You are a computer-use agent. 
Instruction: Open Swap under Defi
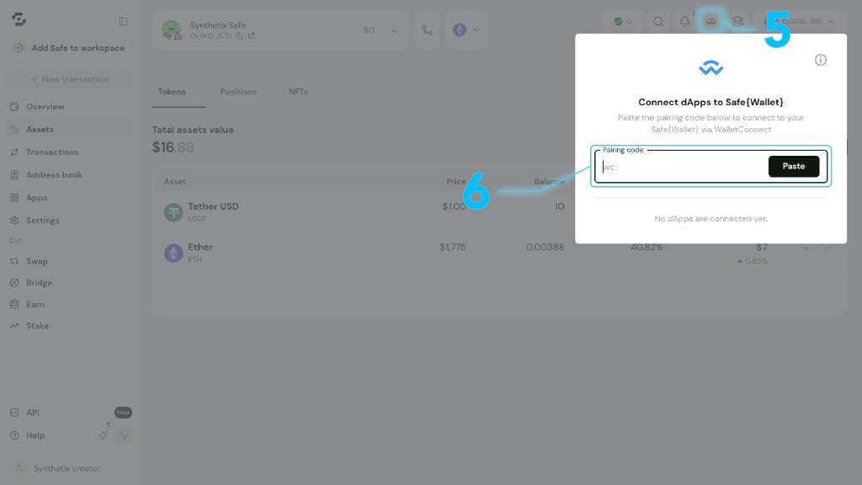(37, 261)
